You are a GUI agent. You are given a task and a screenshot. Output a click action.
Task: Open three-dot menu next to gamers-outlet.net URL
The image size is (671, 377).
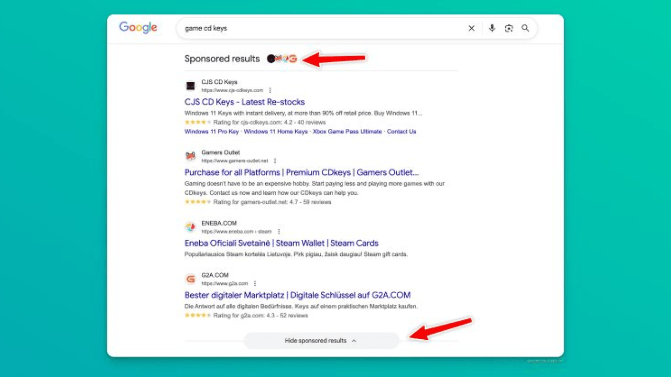coord(275,161)
